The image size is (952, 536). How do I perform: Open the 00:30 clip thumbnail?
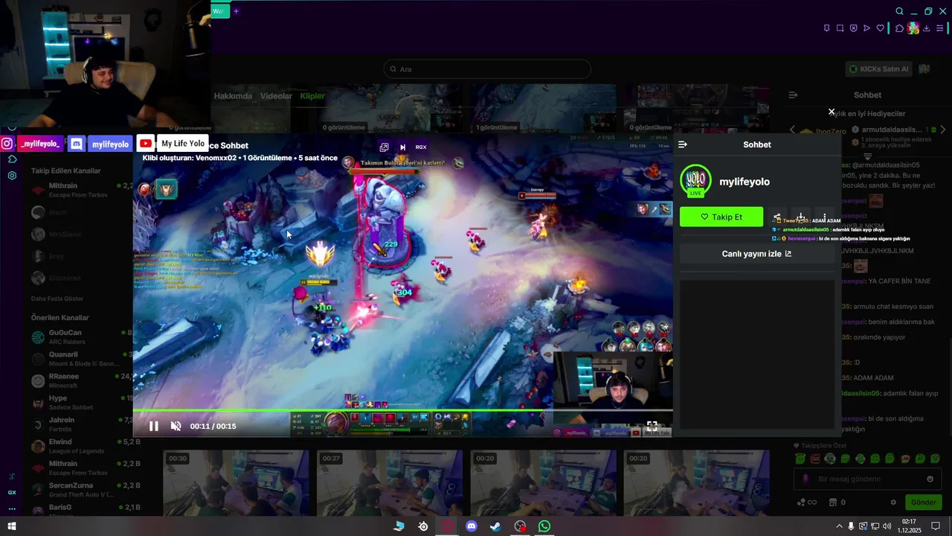(236, 483)
